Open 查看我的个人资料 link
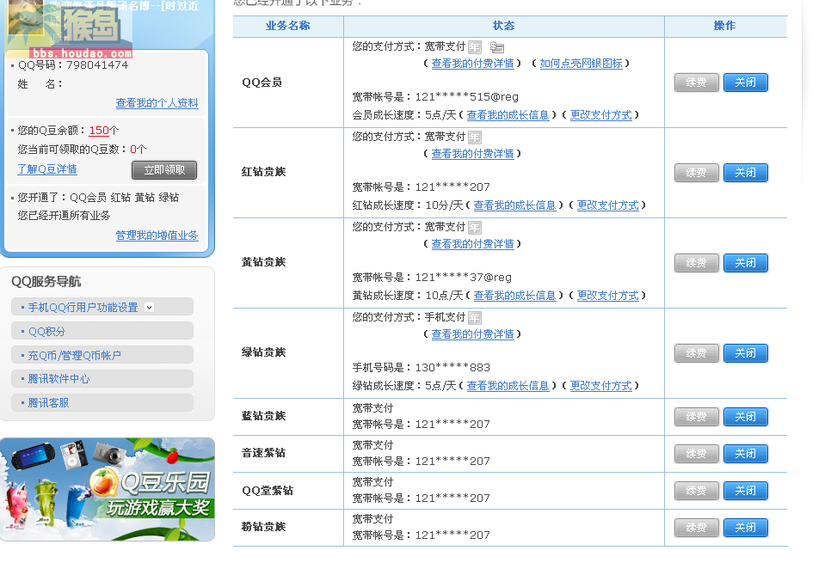This screenshot has height=569, width=837. 157,103
